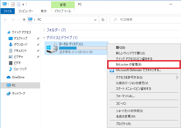This screenshot has width=181, height=128.
Task: Click the Back navigation arrow
Action: [x=5, y=20]
